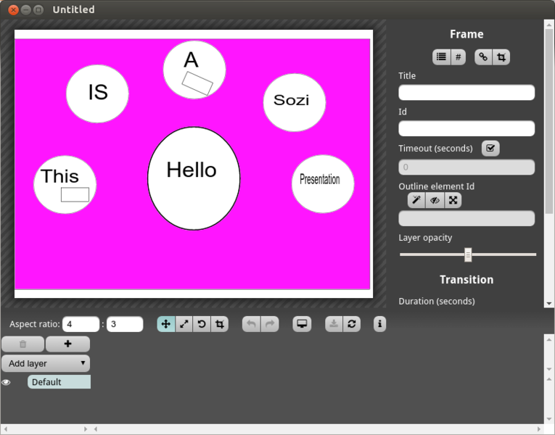The height and width of the screenshot is (435, 555).
Task: Click properties panel scrollbar up arrow
Action: [549, 25]
